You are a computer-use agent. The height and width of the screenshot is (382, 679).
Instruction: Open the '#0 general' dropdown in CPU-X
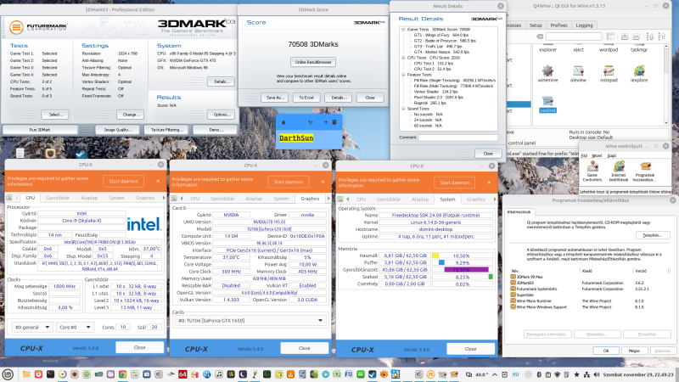[32, 327]
